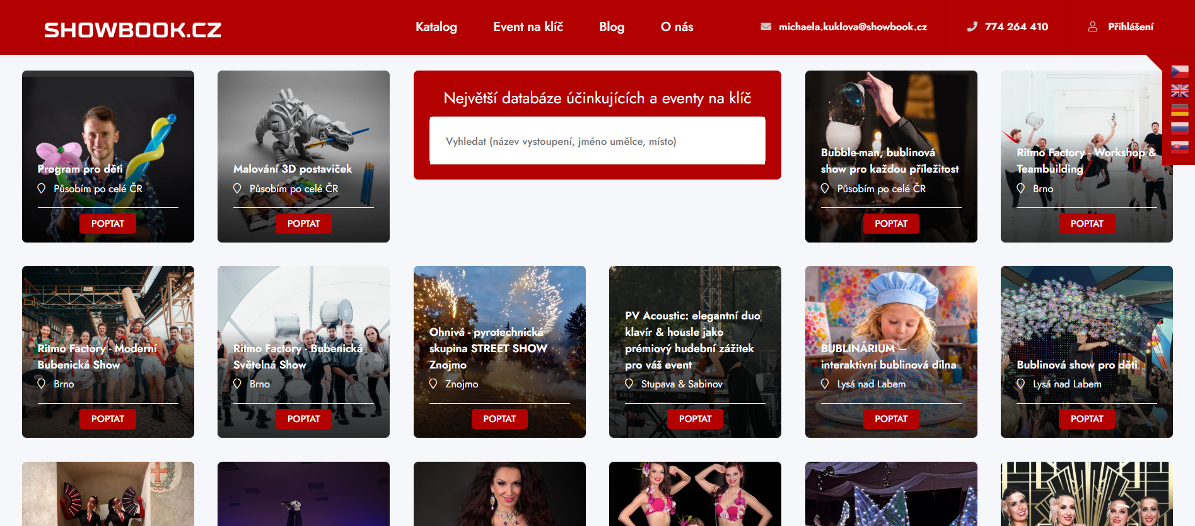This screenshot has height=526, width=1195.
Task: Click location pin on BUBLINÁRIUM card
Action: (x=825, y=384)
